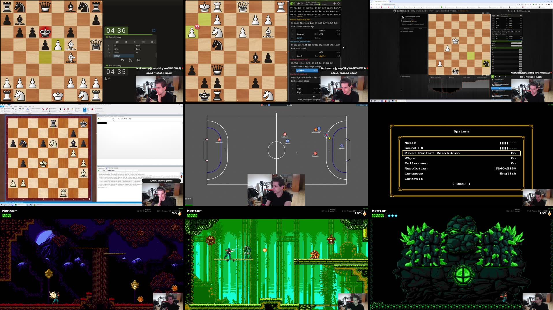Step to previous move in Anonimowy game panel

coord(126,42)
